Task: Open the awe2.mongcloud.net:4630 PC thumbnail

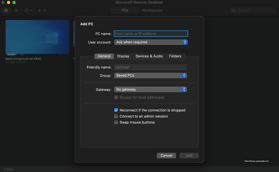Action: [x=37, y=38]
